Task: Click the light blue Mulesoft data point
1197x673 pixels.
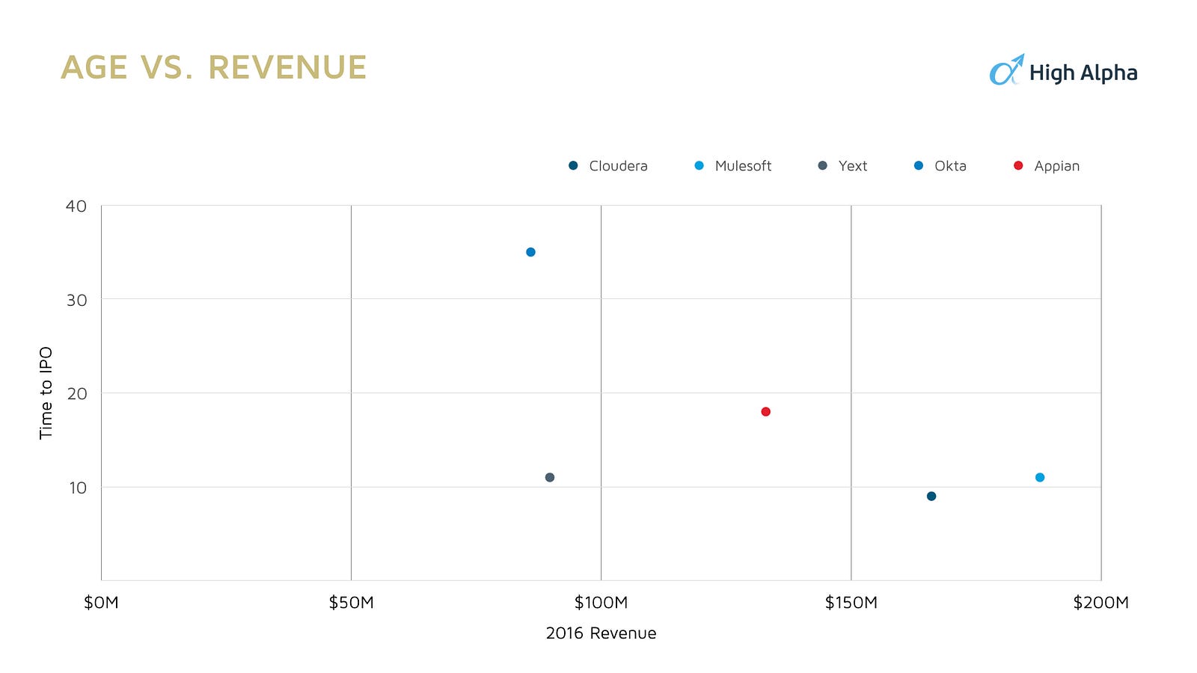Action: click(x=1040, y=477)
